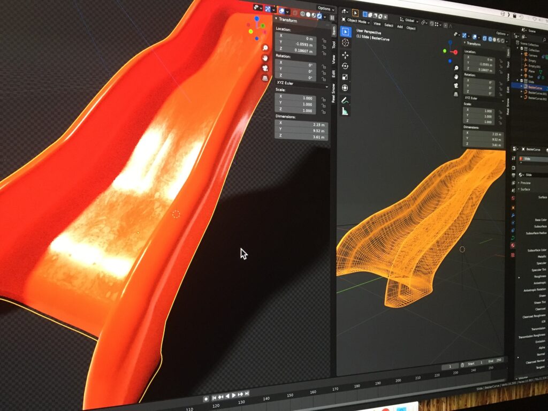The height and width of the screenshot is (411, 548).
Task: Switch to the View sidebar tab in left viewport
Action: pos(333,59)
